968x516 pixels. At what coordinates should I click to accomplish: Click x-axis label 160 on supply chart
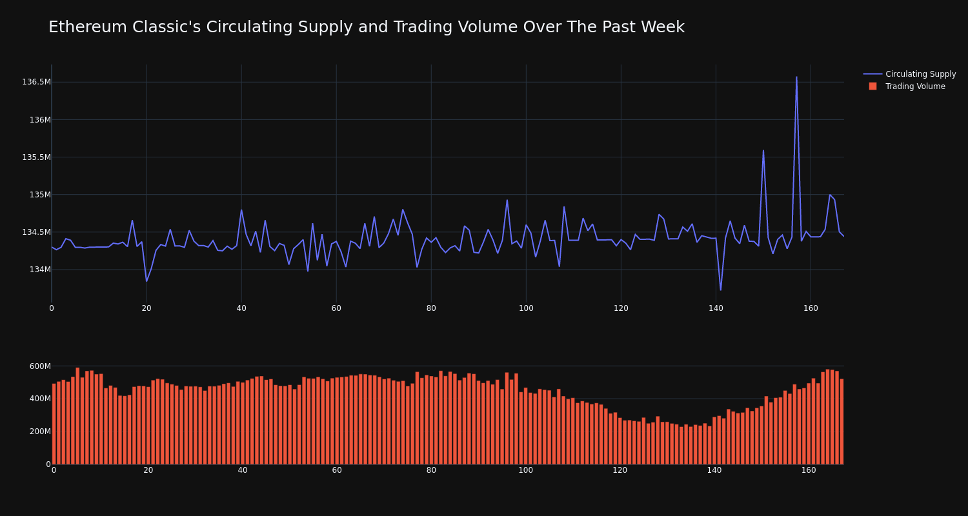[x=811, y=308]
